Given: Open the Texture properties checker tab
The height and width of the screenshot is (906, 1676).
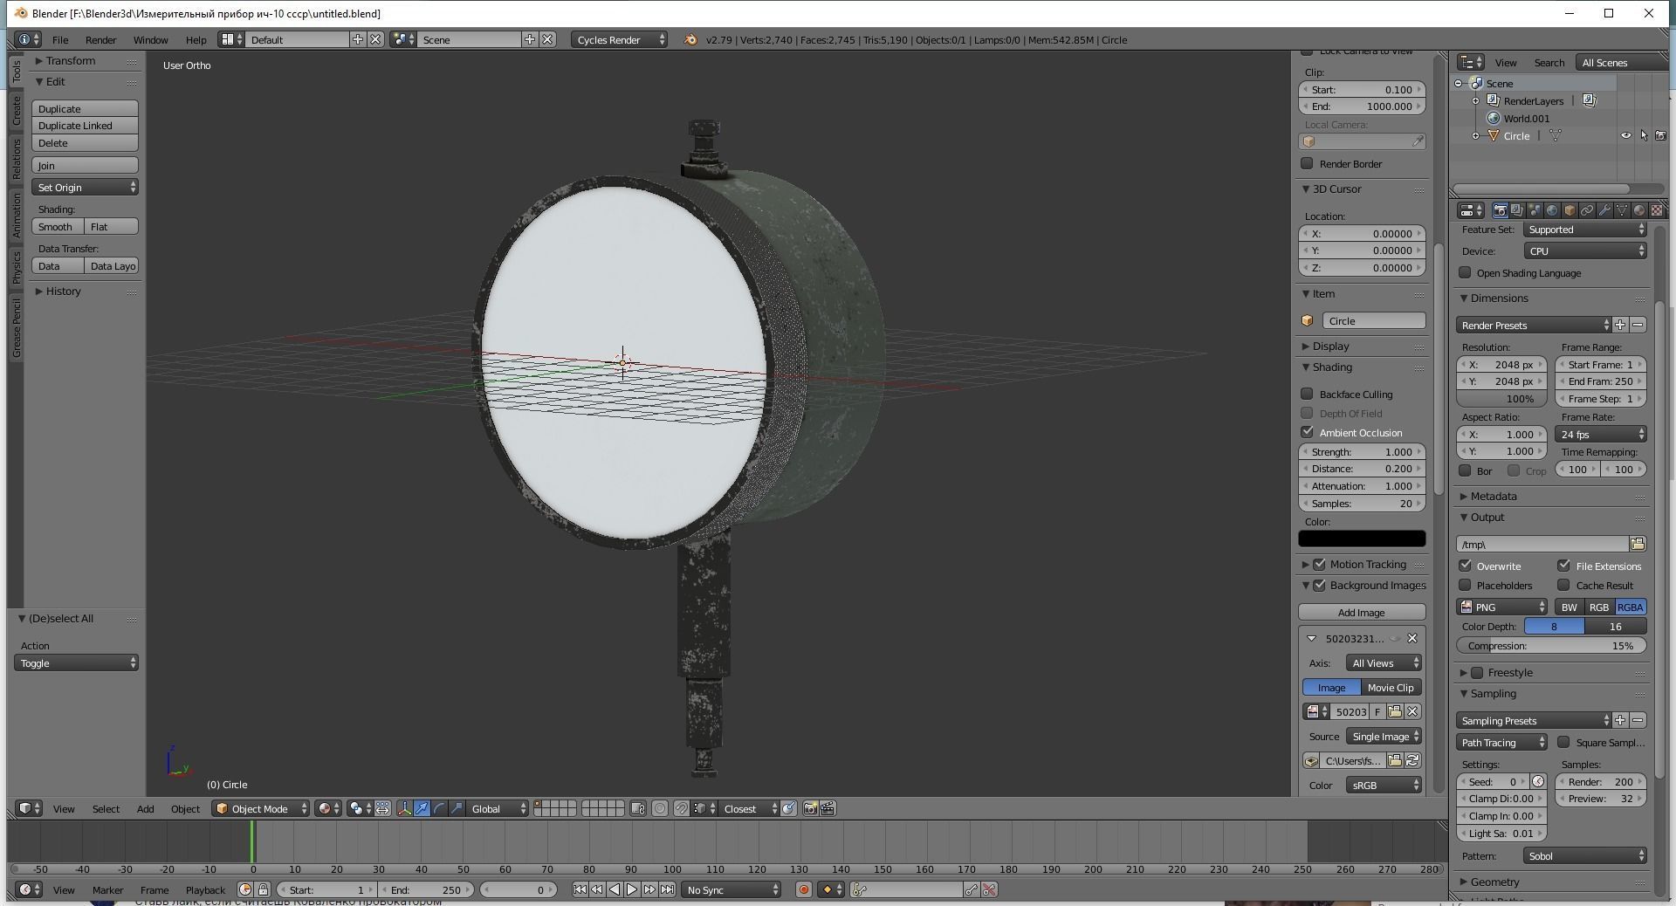Looking at the screenshot, I should 1657,210.
